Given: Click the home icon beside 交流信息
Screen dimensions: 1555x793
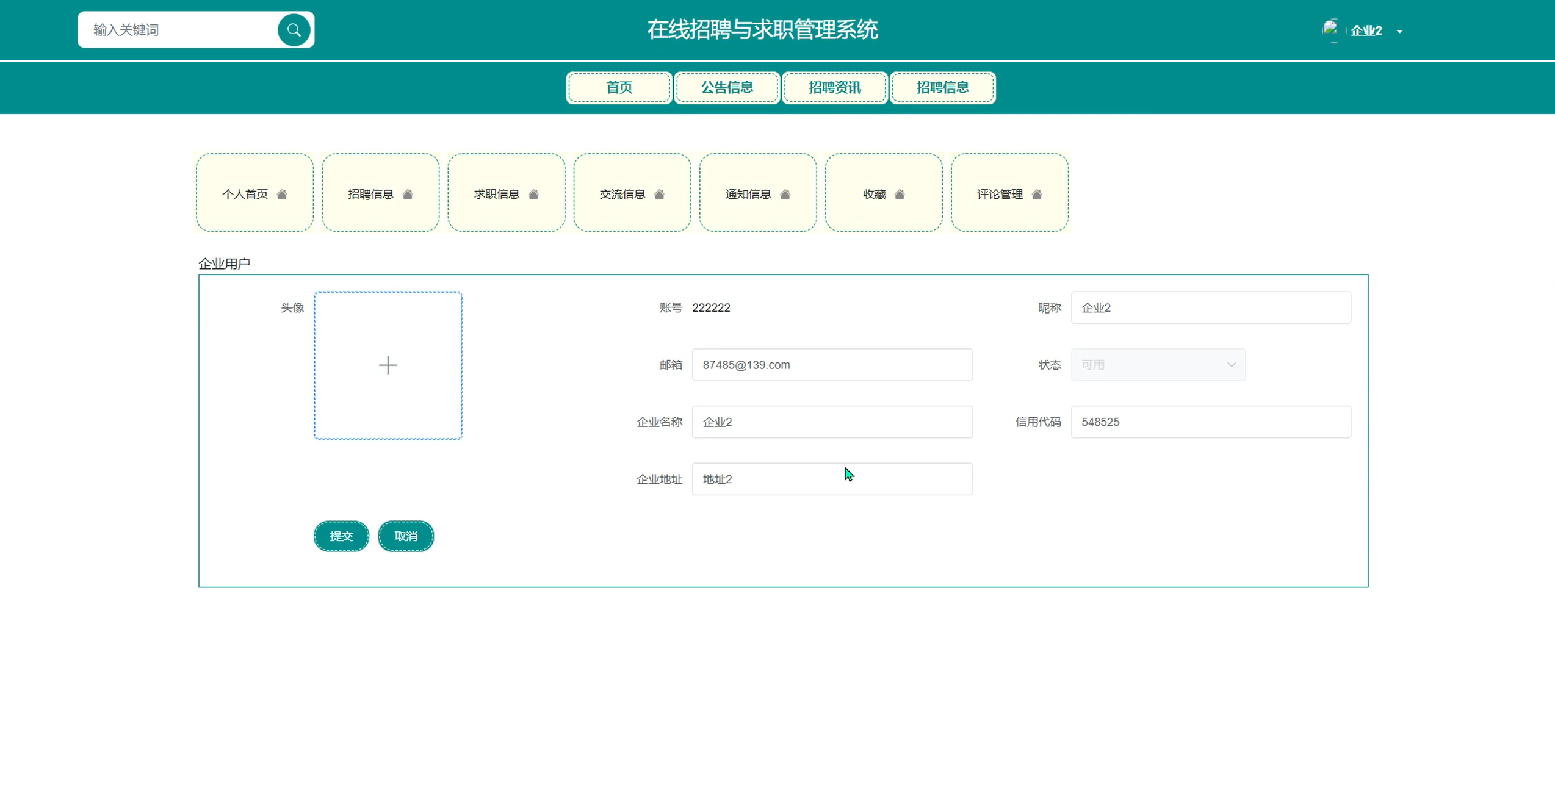Looking at the screenshot, I should (659, 195).
